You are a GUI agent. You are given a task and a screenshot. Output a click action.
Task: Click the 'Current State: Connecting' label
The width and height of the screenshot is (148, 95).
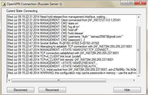(22, 11)
